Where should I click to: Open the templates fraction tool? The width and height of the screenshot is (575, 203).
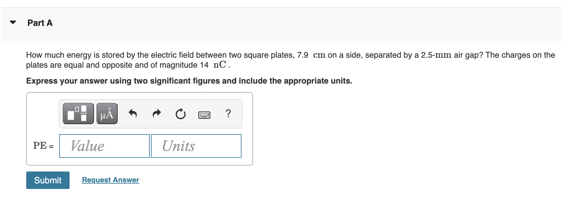click(x=78, y=114)
